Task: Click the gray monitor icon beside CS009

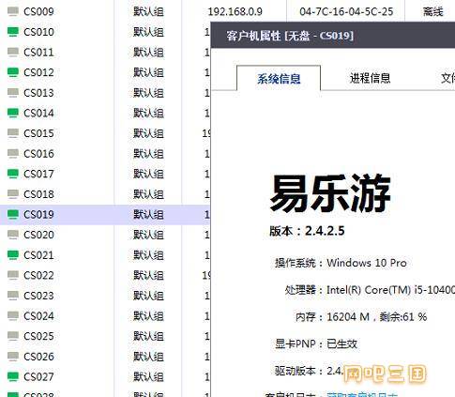Action: click(13, 12)
